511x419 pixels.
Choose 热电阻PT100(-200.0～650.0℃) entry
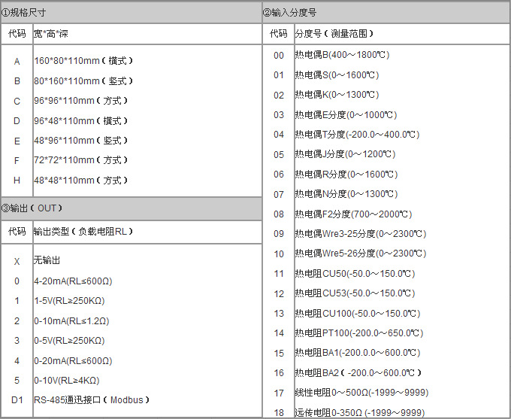[x=359, y=332]
